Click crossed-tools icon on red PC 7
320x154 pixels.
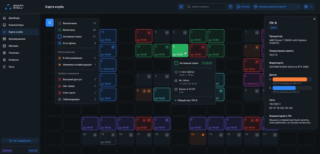pyautogui.click(x=203, y=47)
